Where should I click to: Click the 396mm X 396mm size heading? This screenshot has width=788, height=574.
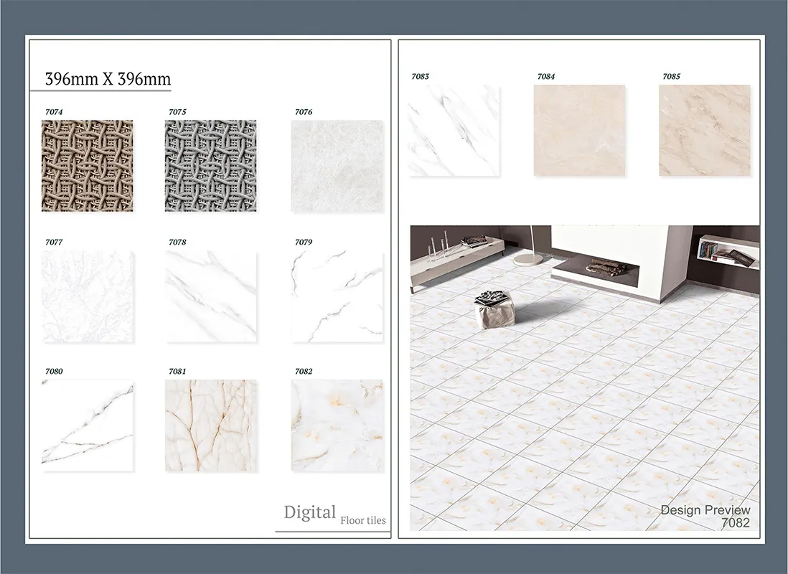click(108, 79)
